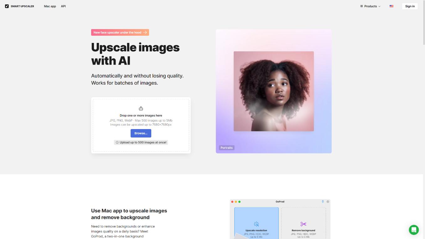Click "Works for batches of images." text

coord(124,83)
